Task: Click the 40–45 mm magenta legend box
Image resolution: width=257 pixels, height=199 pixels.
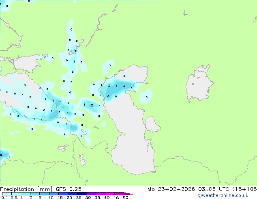Action: coord(110,194)
